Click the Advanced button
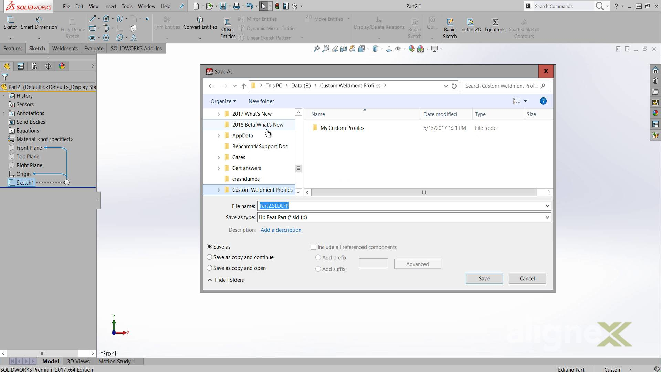 click(x=417, y=263)
